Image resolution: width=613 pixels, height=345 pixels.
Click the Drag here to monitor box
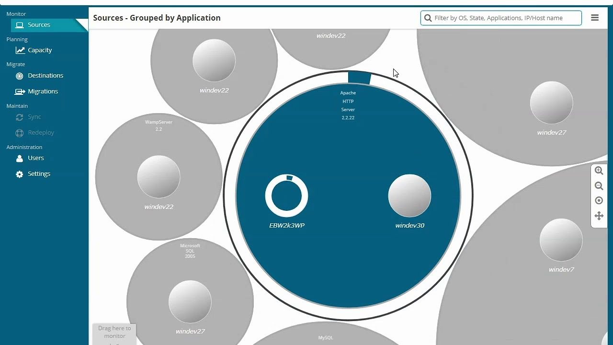tap(114, 333)
